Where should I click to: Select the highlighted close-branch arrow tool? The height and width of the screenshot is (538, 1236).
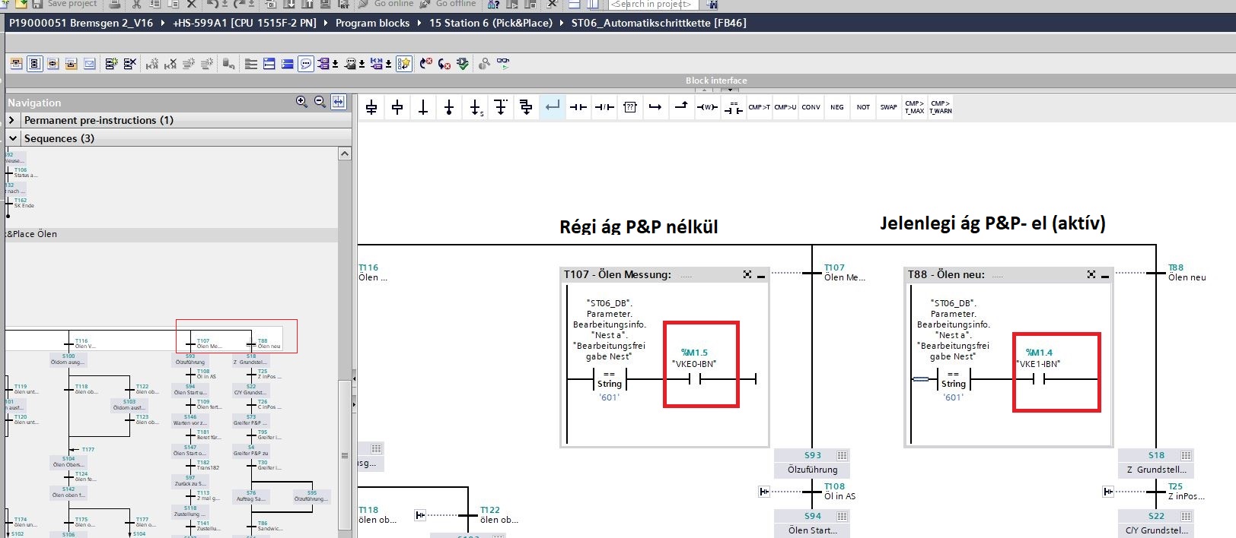point(553,107)
